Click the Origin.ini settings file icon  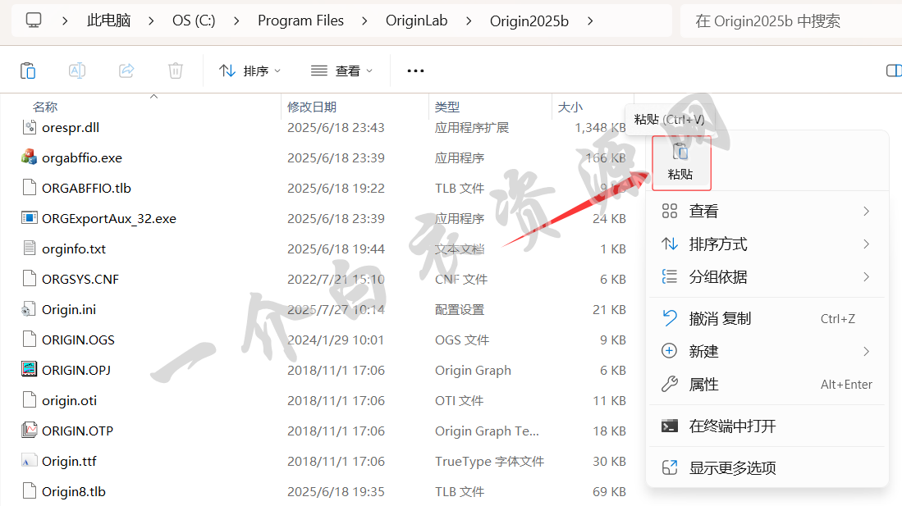[29, 309]
